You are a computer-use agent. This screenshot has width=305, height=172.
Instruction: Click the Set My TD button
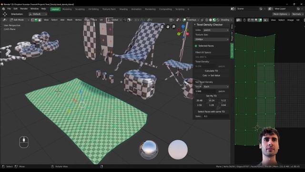click(x=211, y=96)
